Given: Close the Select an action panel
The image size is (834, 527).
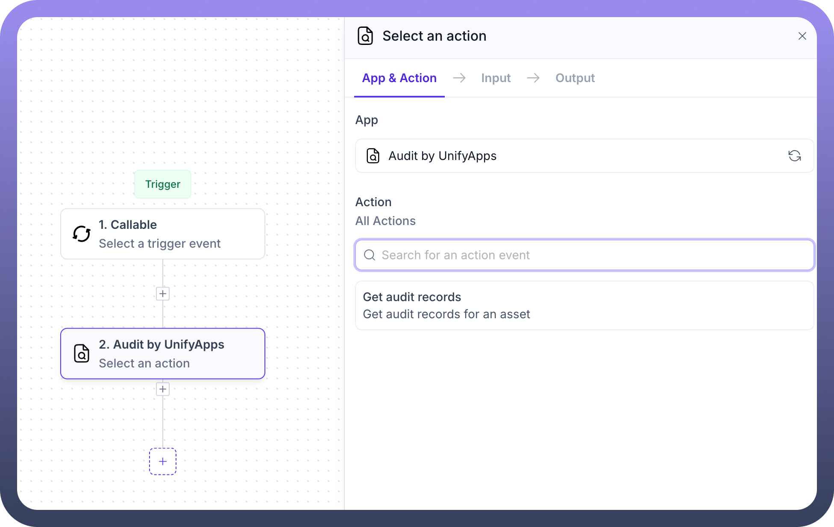Looking at the screenshot, I should [x=802, y=36].
